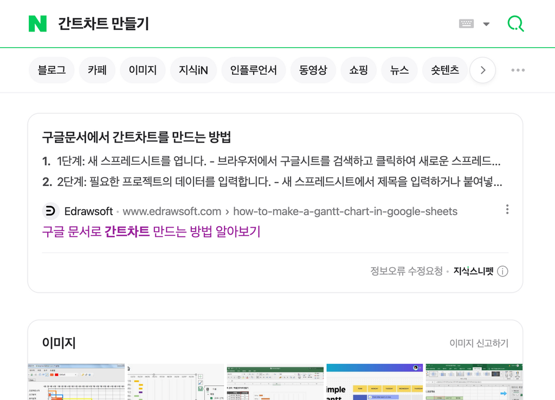Image resolution: width=555 pixels, height=400 pixels.
Task: Open the fifth thumbnail with the blue arrow
Action: point(474,382)
